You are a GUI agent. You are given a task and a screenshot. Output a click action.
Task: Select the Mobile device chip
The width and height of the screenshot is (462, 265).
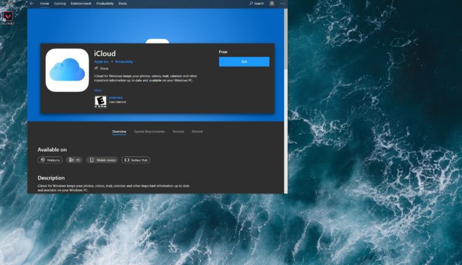click(x=102, y=160)
